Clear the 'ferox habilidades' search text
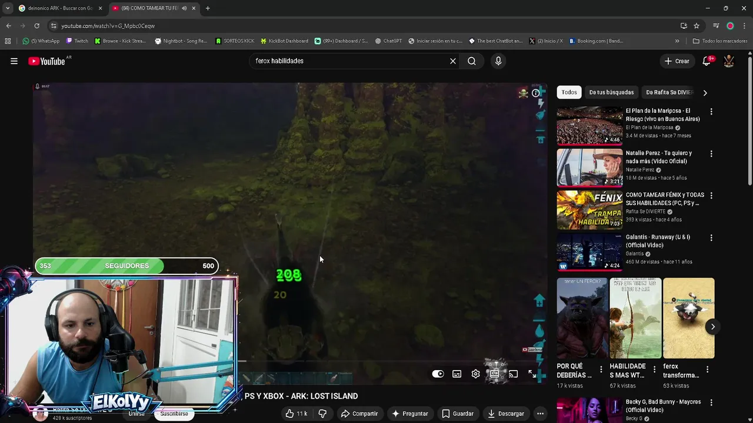Viewport: 753px width, 423px height. [x=453, y=61]
